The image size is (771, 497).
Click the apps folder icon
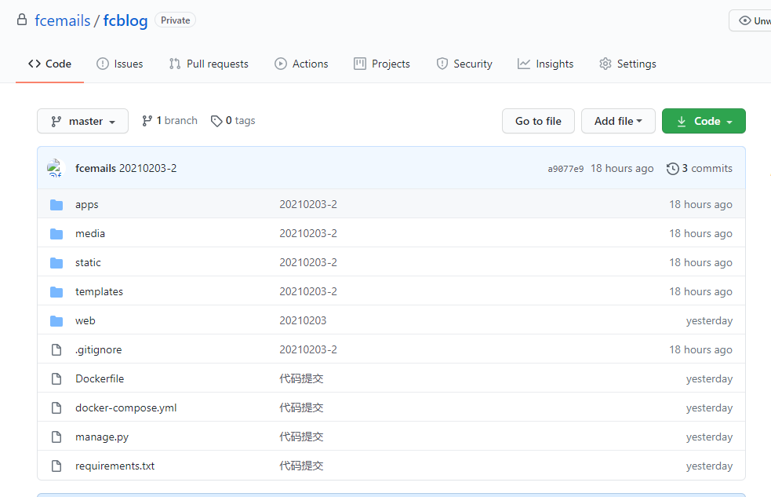tap(56, 205)
